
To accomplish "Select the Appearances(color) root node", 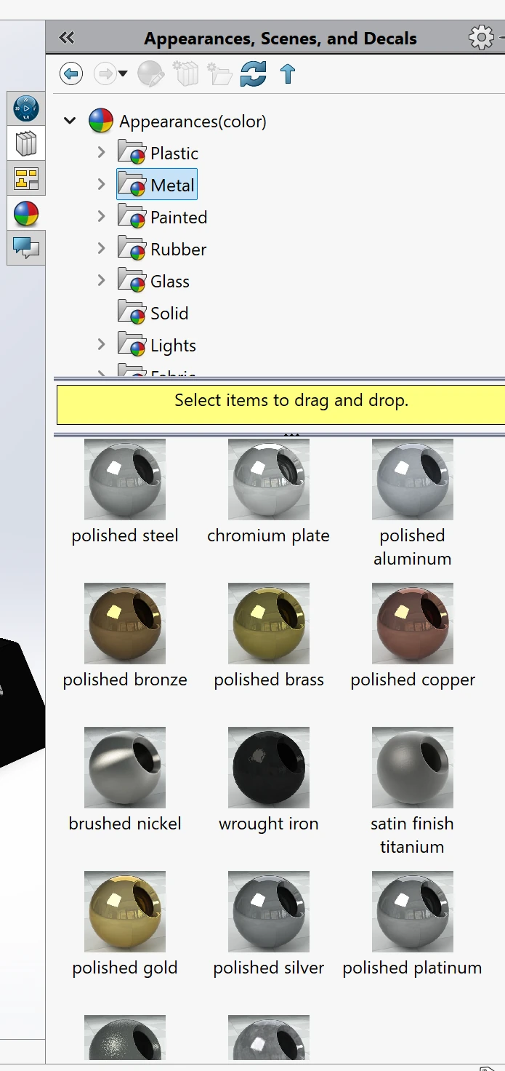I will tap(193, 122).
